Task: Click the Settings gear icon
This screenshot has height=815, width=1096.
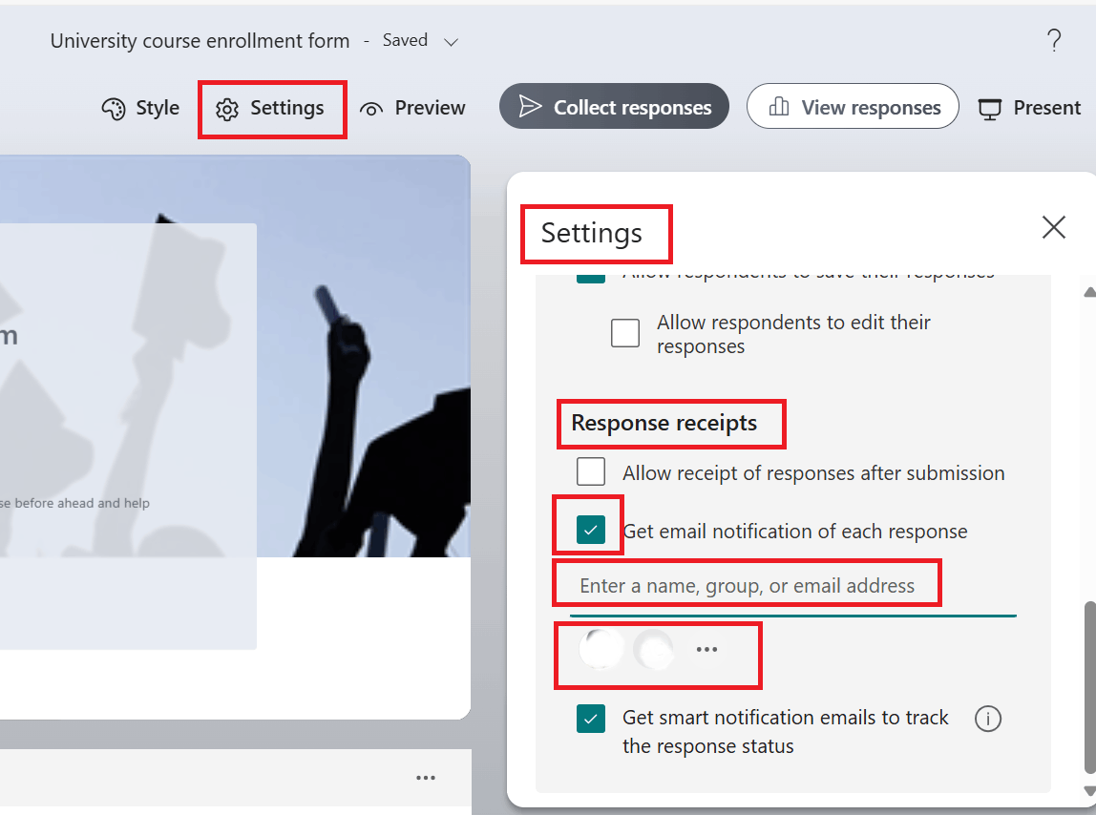Action: pyautogui.click(x=226, y=109)
